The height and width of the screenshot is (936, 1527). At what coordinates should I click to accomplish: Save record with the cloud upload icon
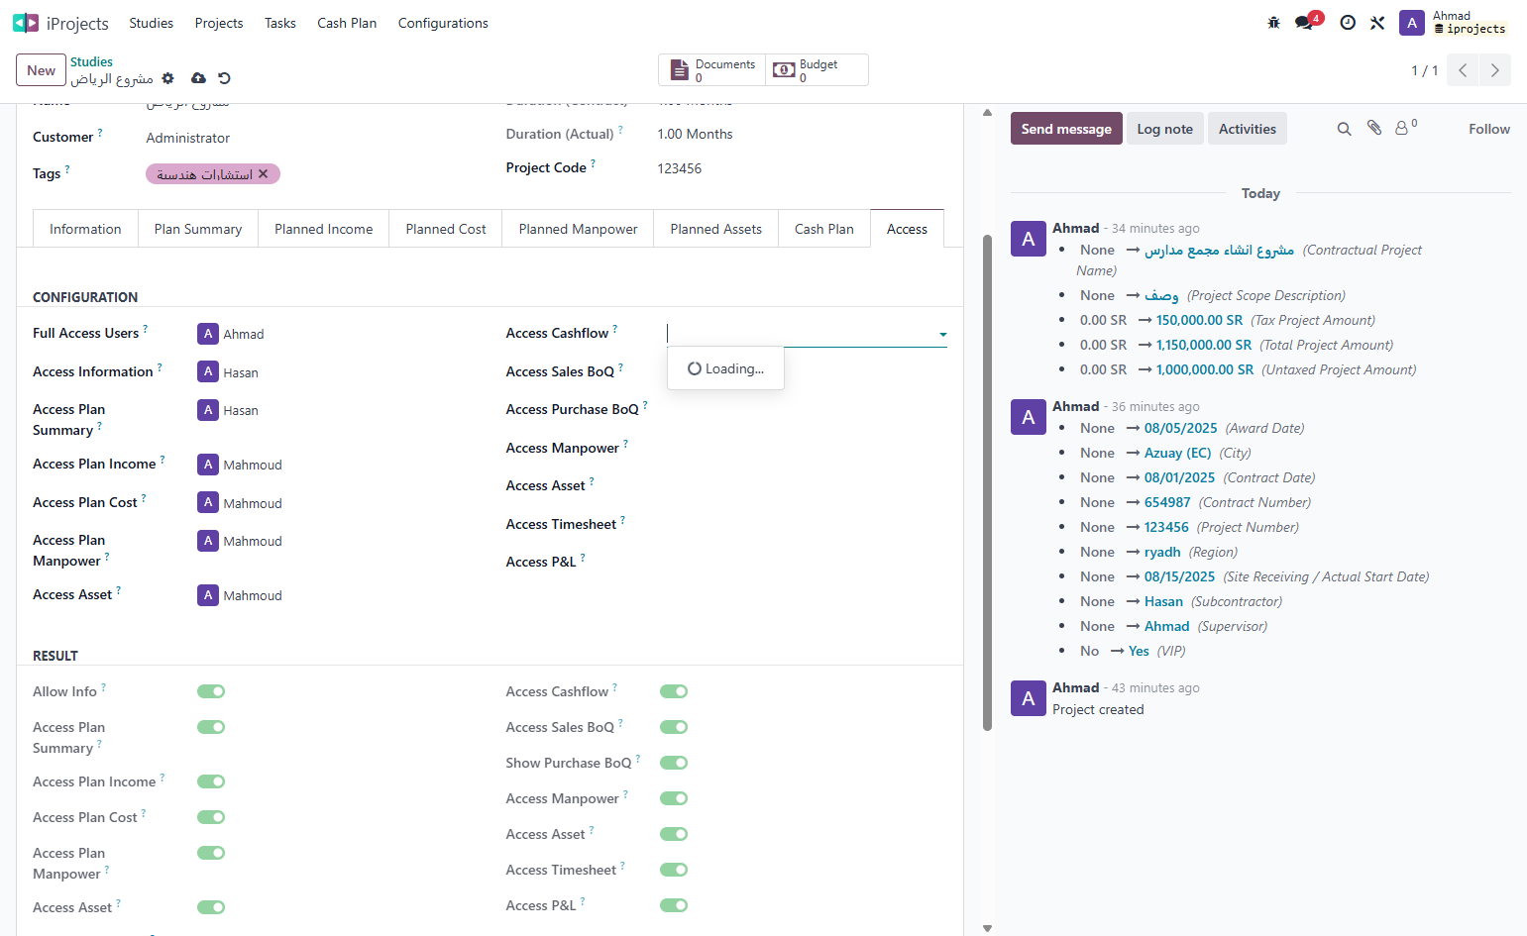198,78
